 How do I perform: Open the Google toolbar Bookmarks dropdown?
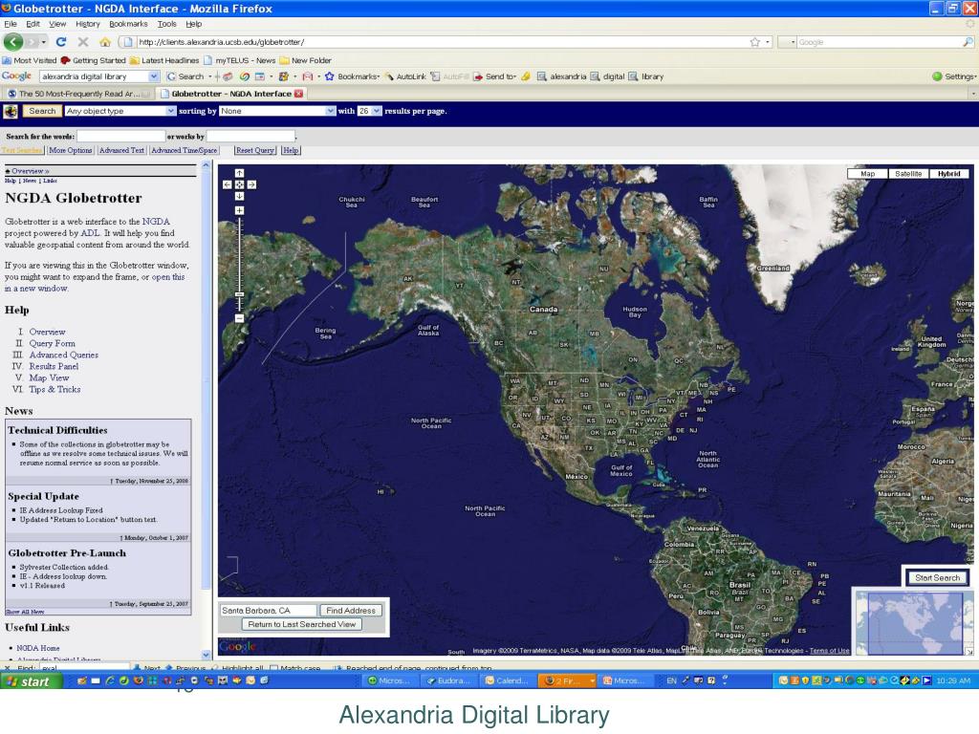(352, 76)
